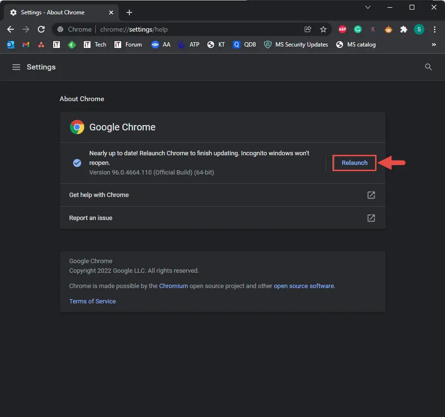This screenshot has width=445, height=417.
Task: Click the forward navigation arrow
Action: click(x=26, y=29)
